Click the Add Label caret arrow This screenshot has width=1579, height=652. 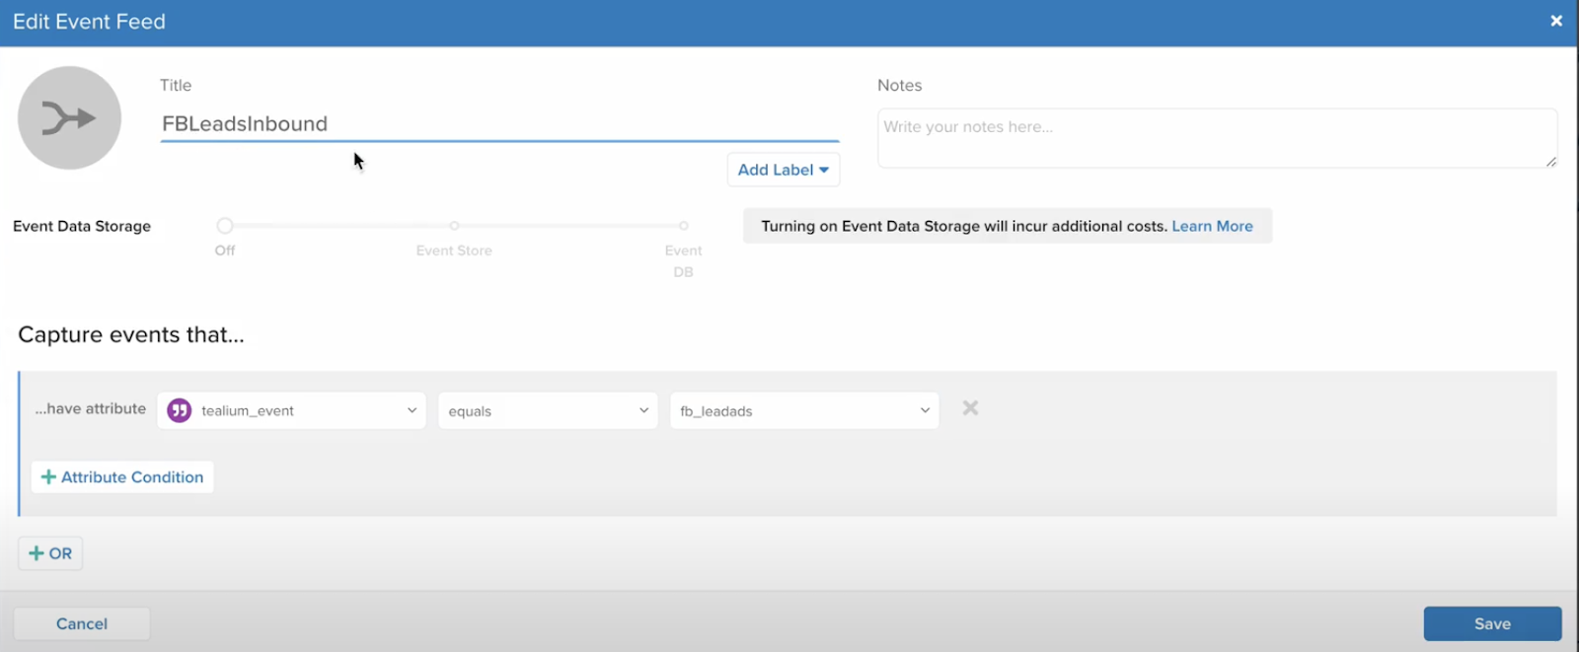click(x=824, y=170)
